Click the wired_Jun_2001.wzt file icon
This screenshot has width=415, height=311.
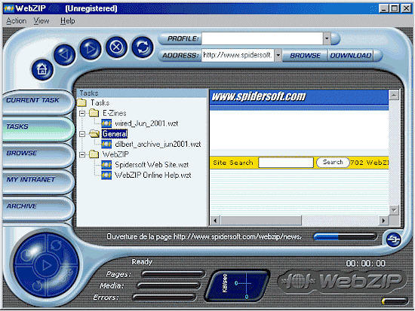106,123
